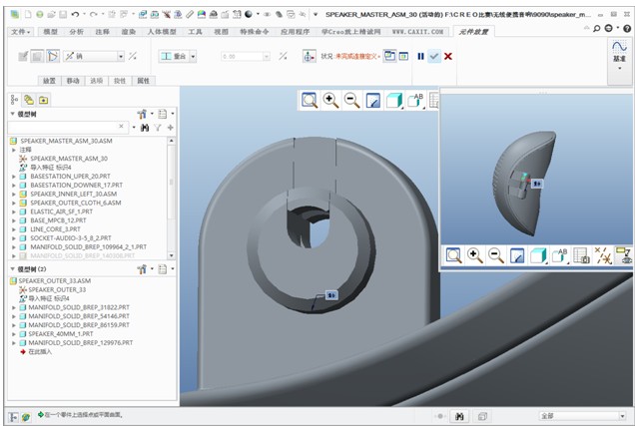The image size is (635, 426).
Task: Open saved orientations in main viewport toolbar
Action: pyautogui.click(x=415, y=100)
